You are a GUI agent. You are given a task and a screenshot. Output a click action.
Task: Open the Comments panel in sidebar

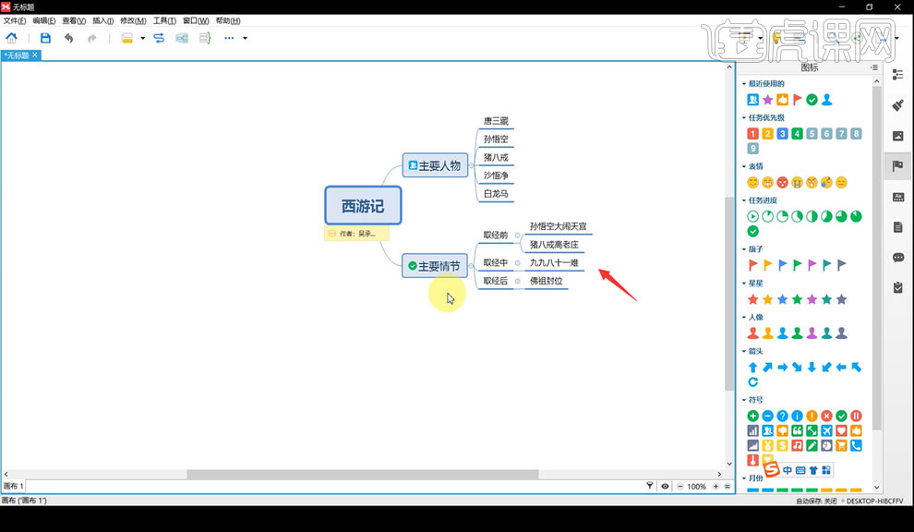[x=897, y=258]
